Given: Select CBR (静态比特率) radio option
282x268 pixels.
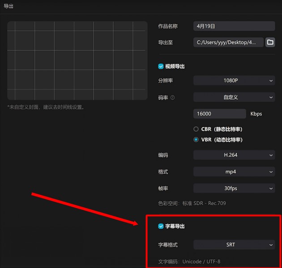Looking at the screenshot, I should point(196,129).
